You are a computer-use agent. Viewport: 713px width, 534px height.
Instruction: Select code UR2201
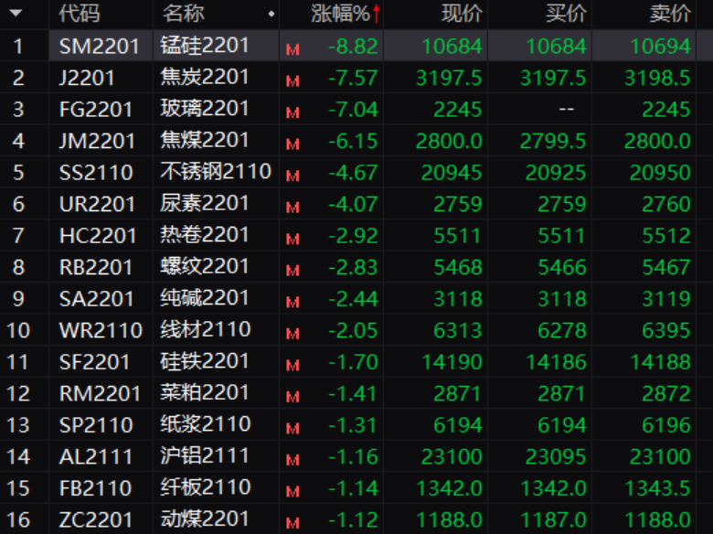tap(97, 204)
